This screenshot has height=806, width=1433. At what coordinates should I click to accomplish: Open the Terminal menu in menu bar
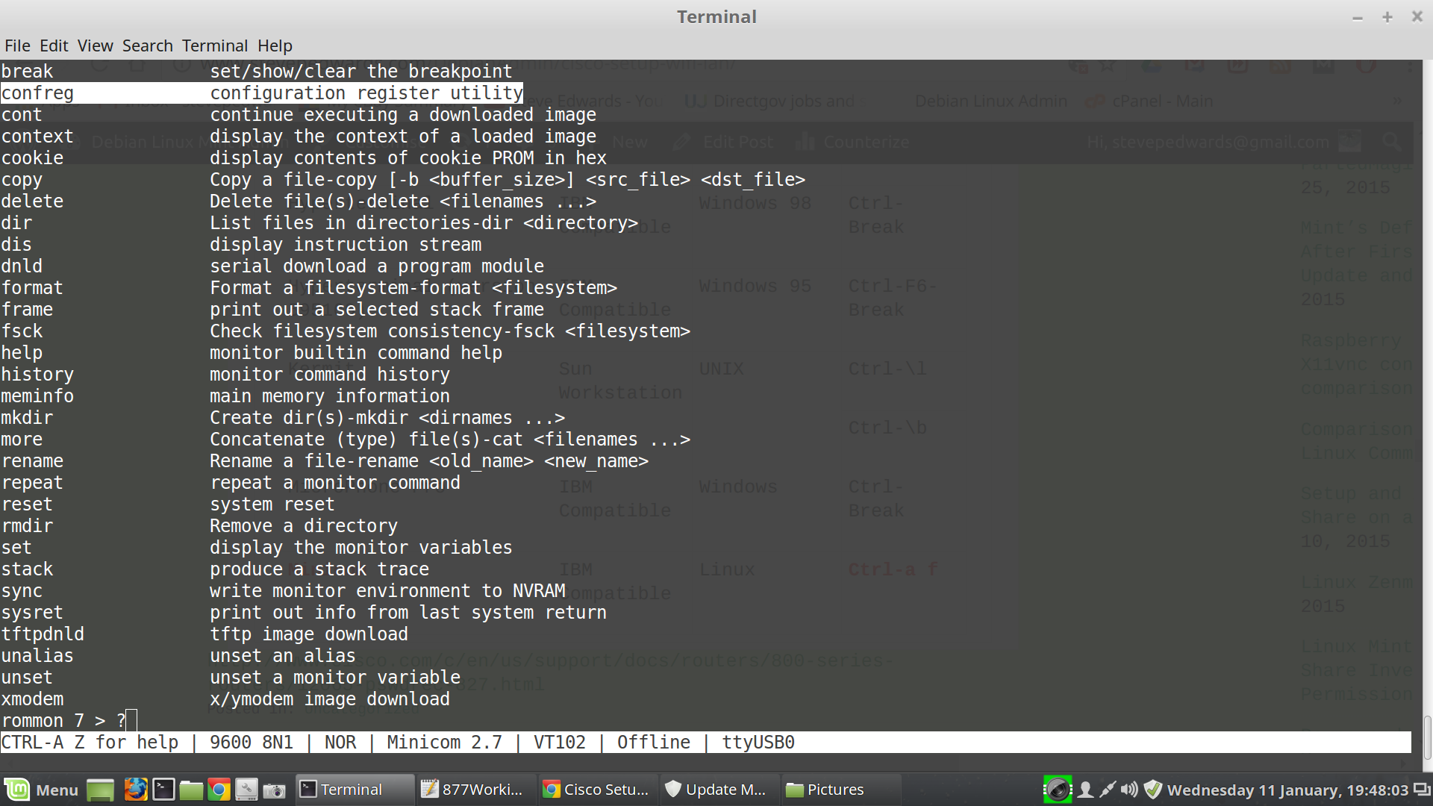214,46
